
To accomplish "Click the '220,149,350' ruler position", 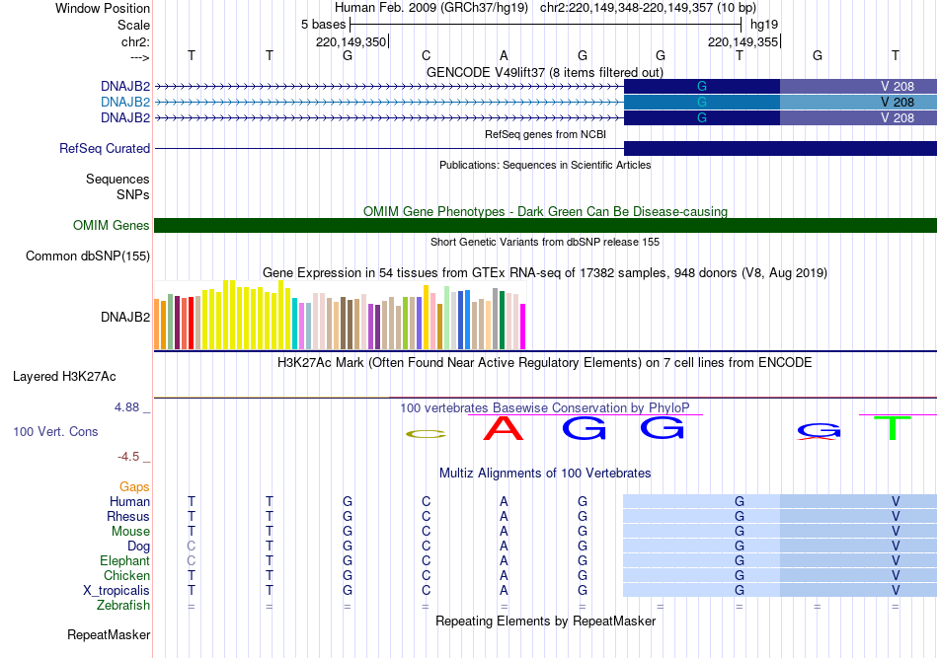I will (351, 41).
